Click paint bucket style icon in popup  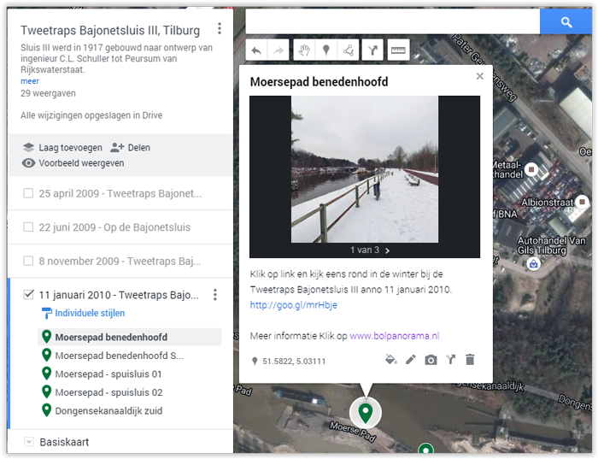click(x=391, y=359)
